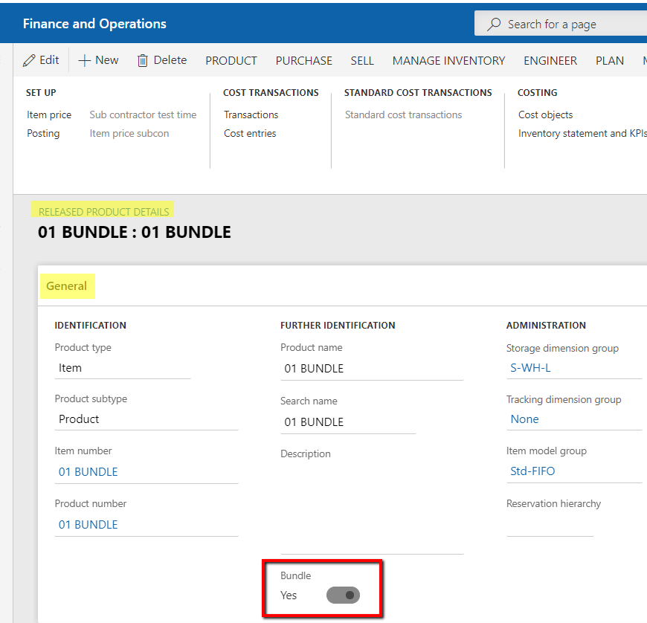Screen dimensions: 647x623
Task: Toggle the Bundle switch
Action: point(343,595)
